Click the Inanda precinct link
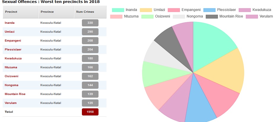278x122 pixels. click(x=9, y=23)
